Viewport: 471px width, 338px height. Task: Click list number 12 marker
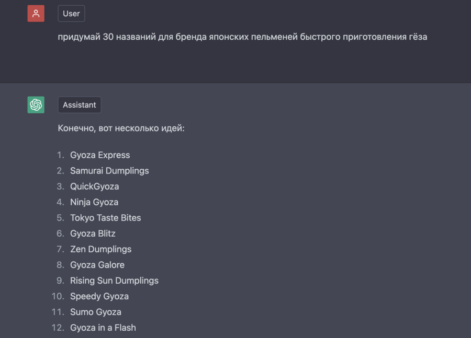click(57, 328)
